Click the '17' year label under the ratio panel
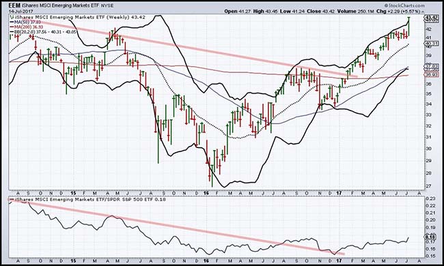The width and height of the screenshot is (444, 266). coord(338,261)
